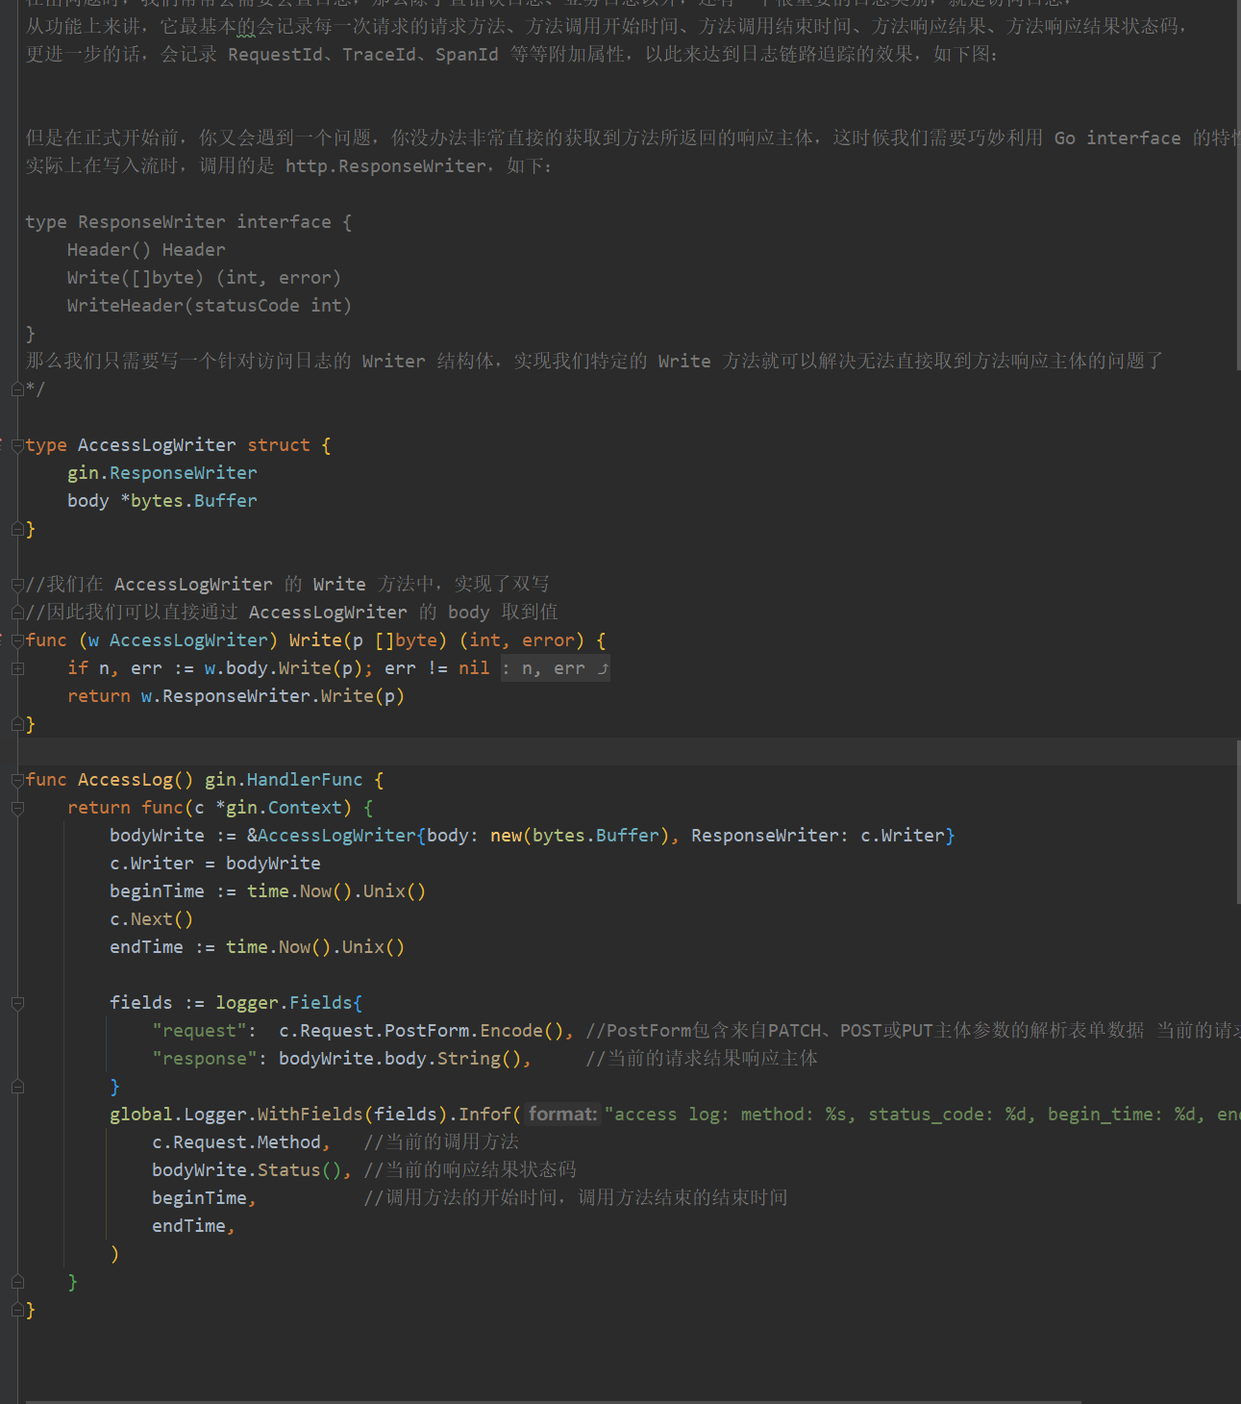
Task: Click the '//当前的请求结果响应主体' comment
Action: point(702,1059)
